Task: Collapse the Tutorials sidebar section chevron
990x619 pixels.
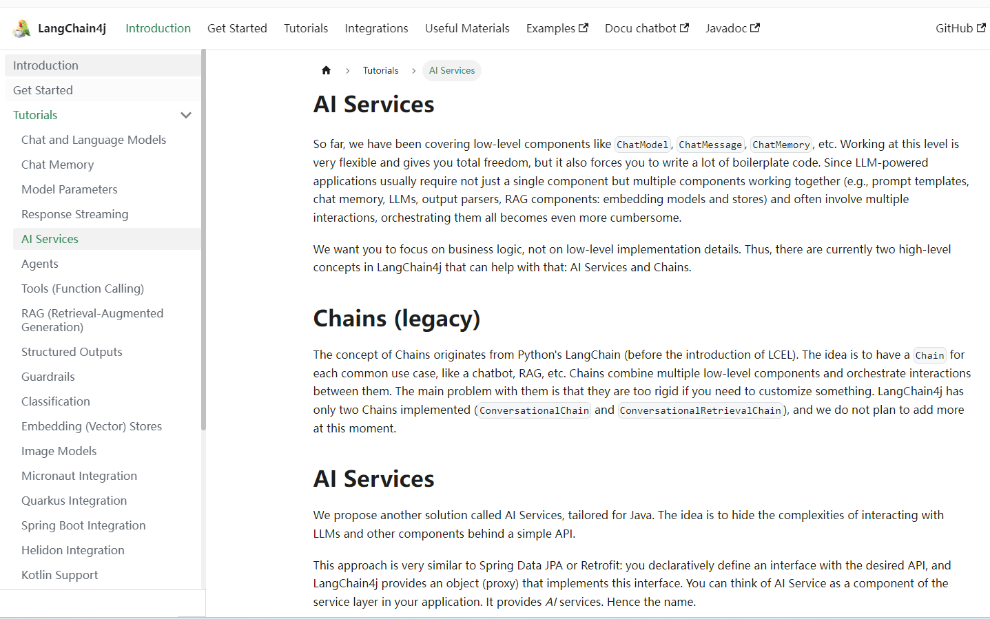Action: click(186, 115)
